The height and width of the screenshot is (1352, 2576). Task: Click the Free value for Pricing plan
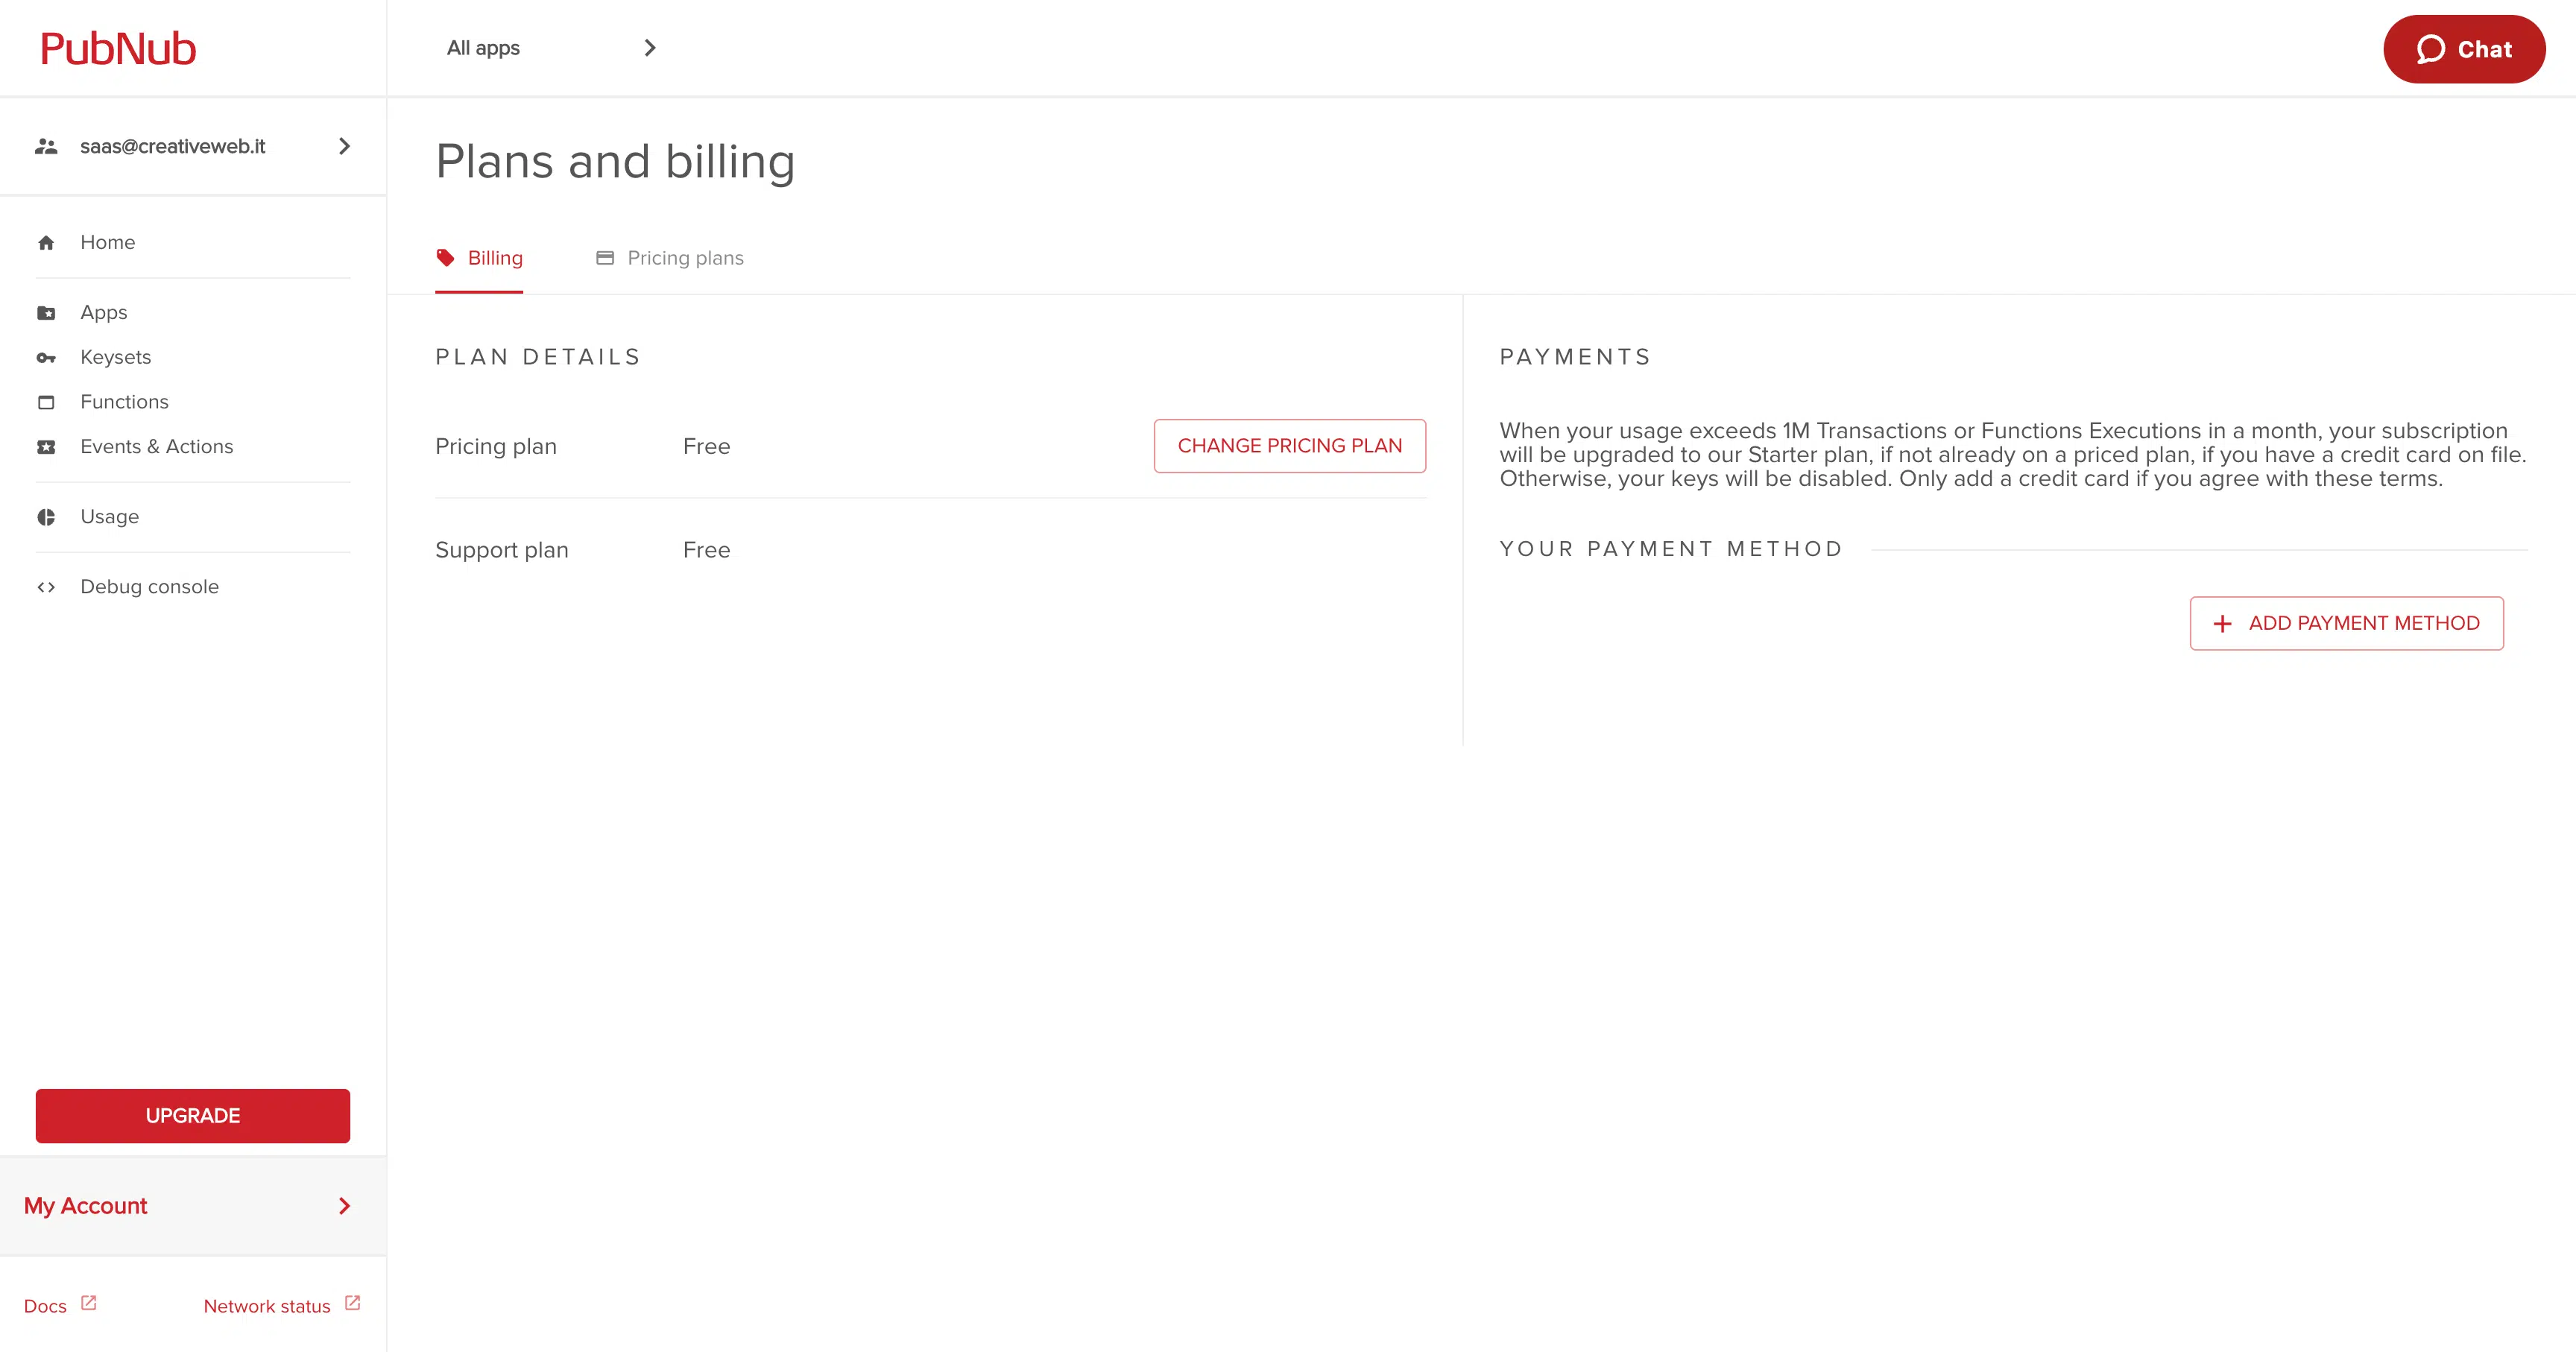point(707,446)
